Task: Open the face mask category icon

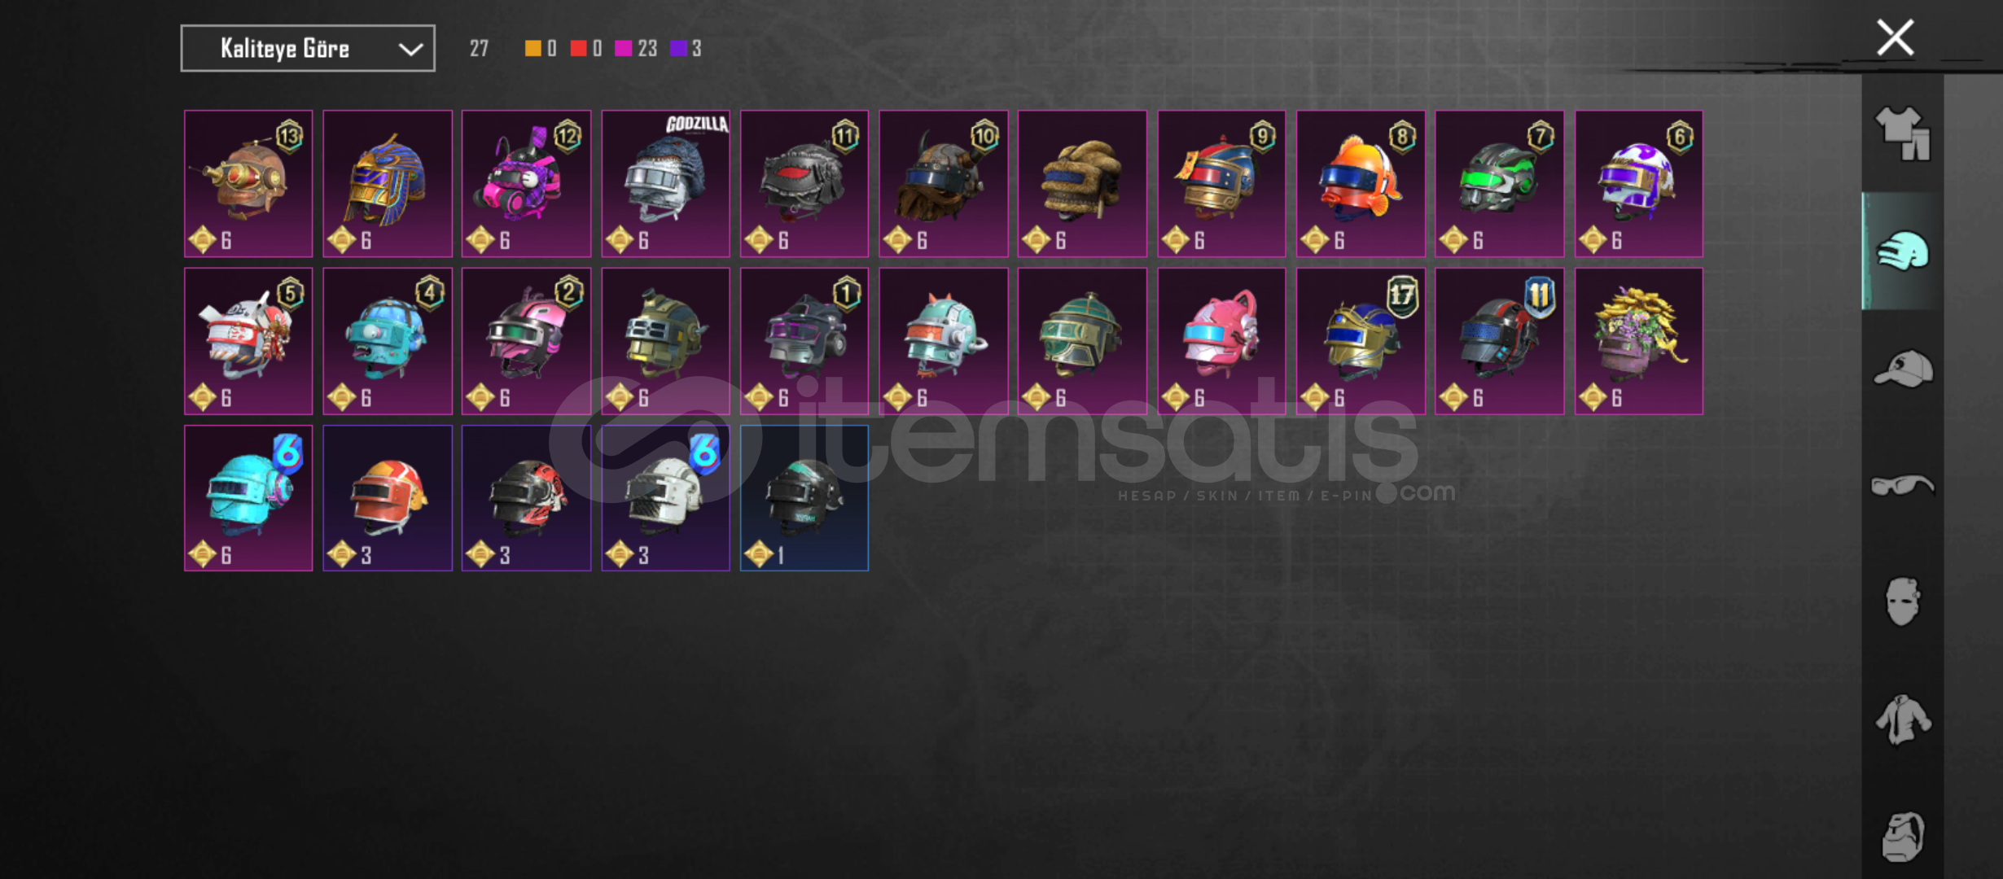Action: tap(1903, 601)
